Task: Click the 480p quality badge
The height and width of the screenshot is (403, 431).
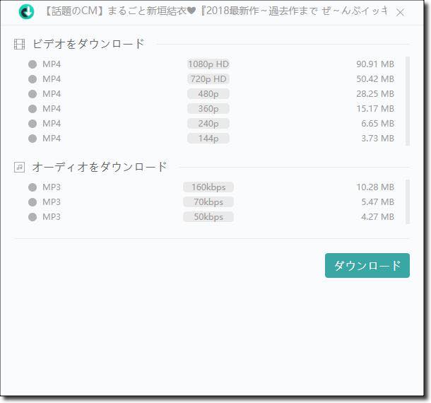Action: pyautogui.click(x=208, y=94)
